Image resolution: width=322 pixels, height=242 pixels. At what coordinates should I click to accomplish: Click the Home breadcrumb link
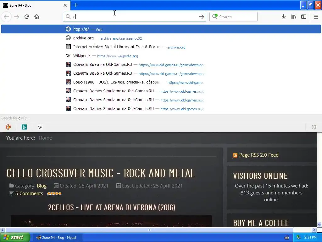point(45,138)
